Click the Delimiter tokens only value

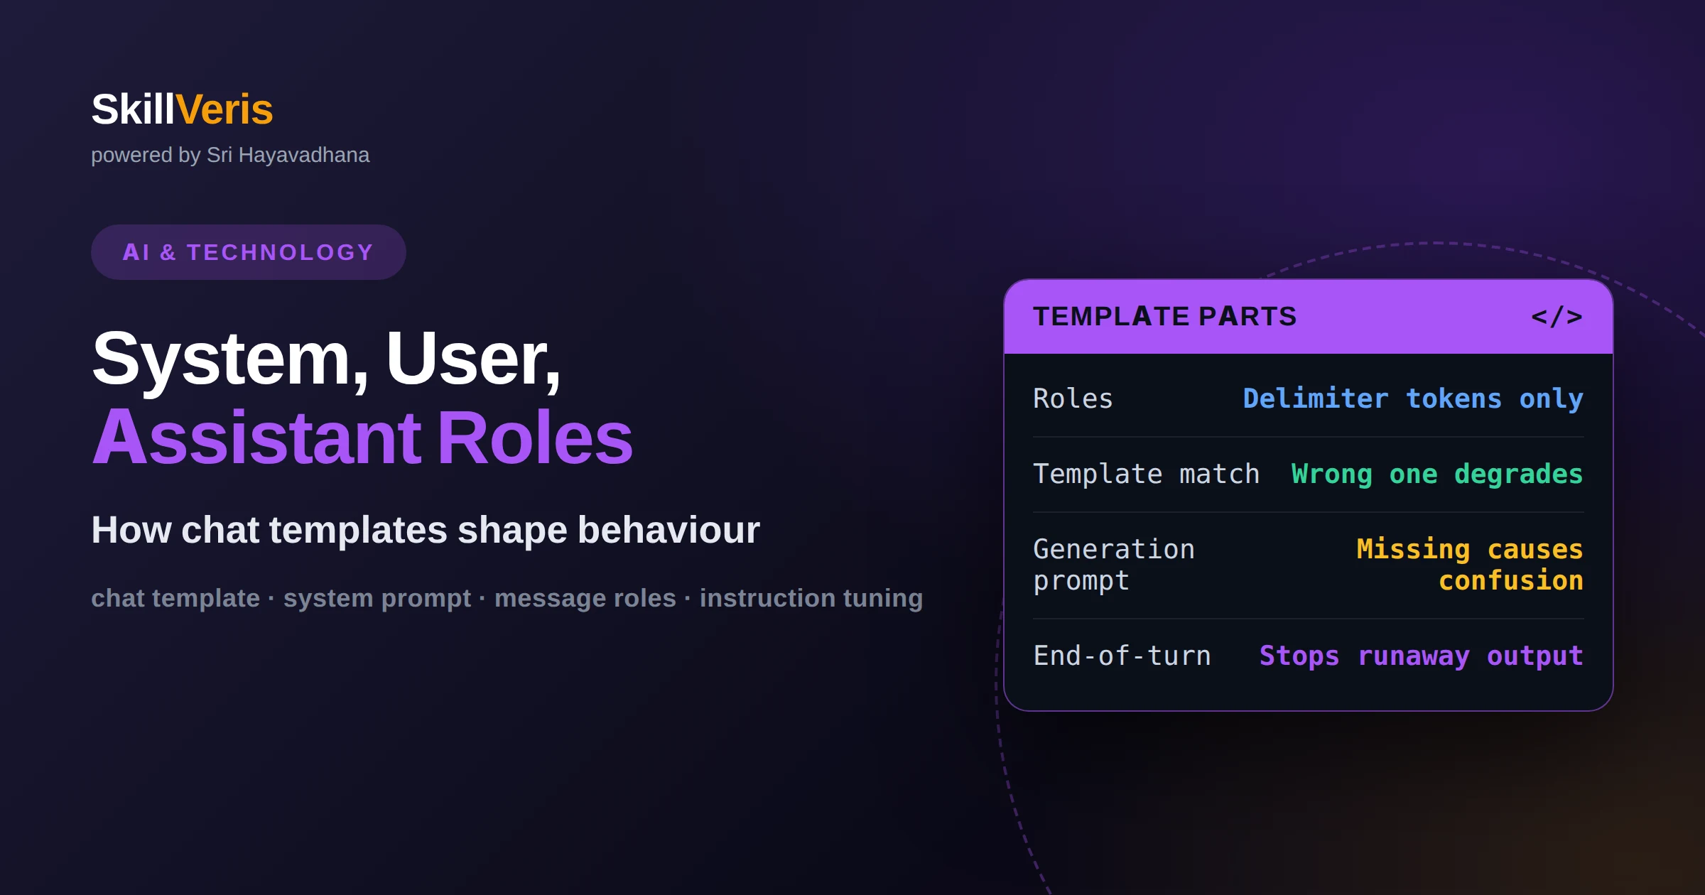pos(1413,399)
